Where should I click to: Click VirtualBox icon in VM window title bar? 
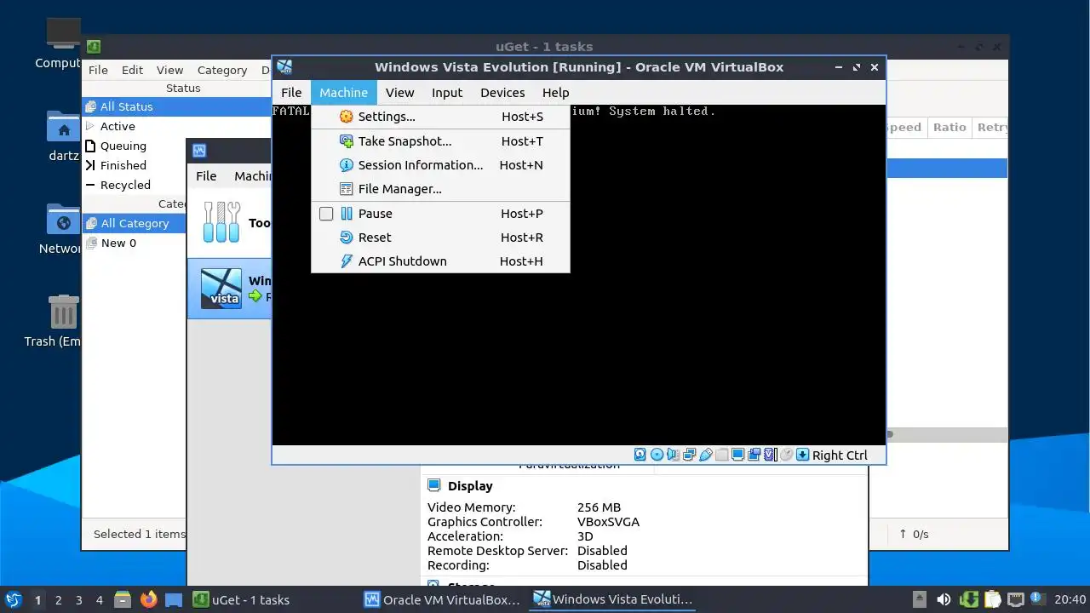tap(284, 67)
